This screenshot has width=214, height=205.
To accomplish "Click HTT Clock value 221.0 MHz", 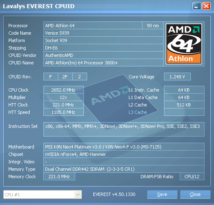I will click(64, 105).
